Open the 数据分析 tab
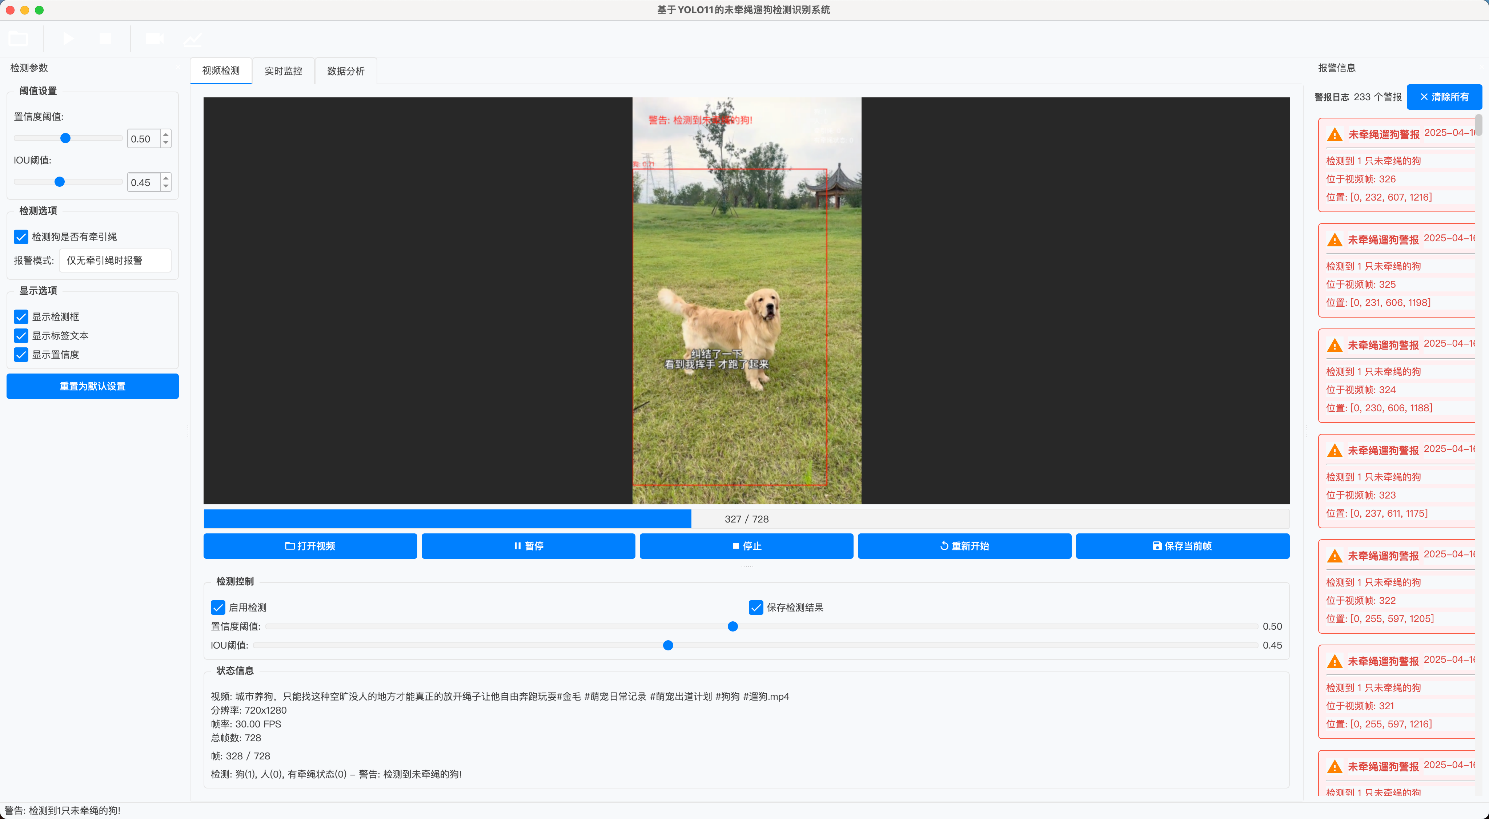The width and height of the screenshot is (1489, 819). tap(346, 71)
